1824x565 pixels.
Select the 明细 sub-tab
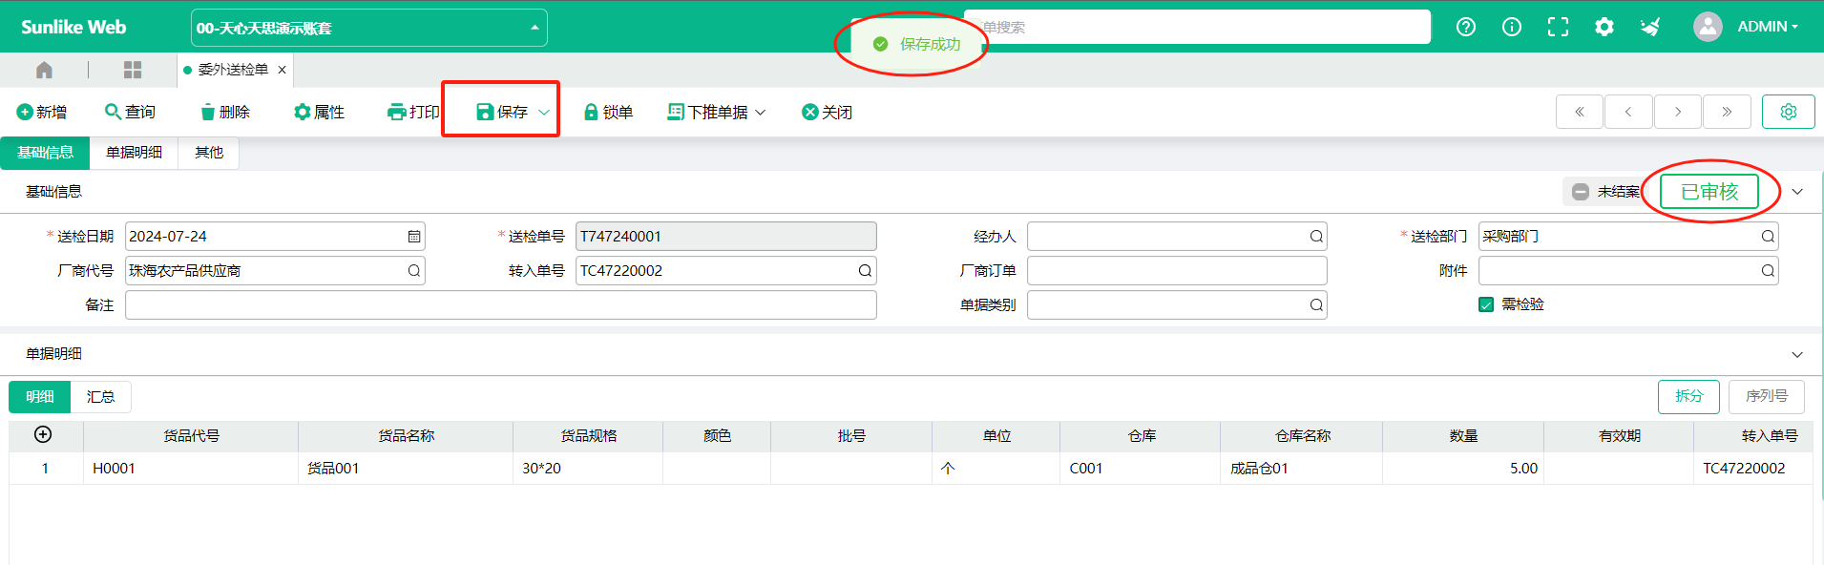coord(40,397)
